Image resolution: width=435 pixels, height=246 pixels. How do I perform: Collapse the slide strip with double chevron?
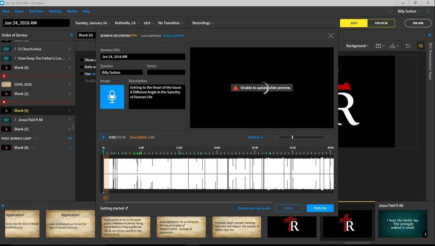[3, 206]
